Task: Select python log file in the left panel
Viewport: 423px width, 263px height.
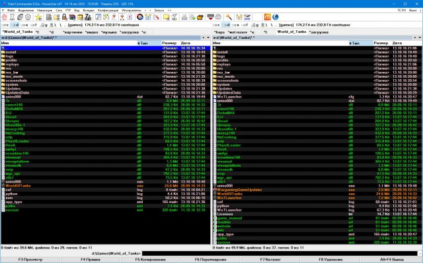Action: click(x=105, y=194)
